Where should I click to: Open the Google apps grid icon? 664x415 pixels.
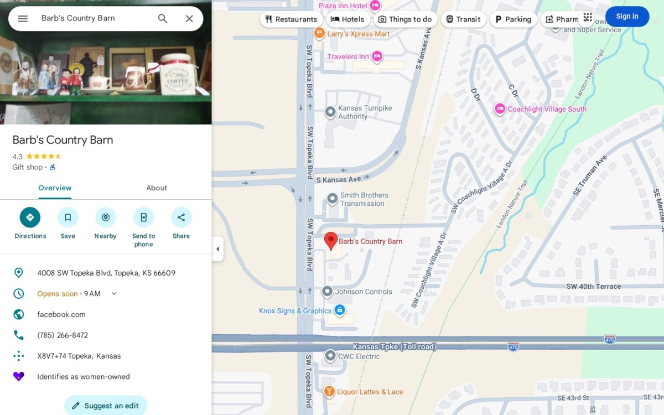(x=588, y=17)
